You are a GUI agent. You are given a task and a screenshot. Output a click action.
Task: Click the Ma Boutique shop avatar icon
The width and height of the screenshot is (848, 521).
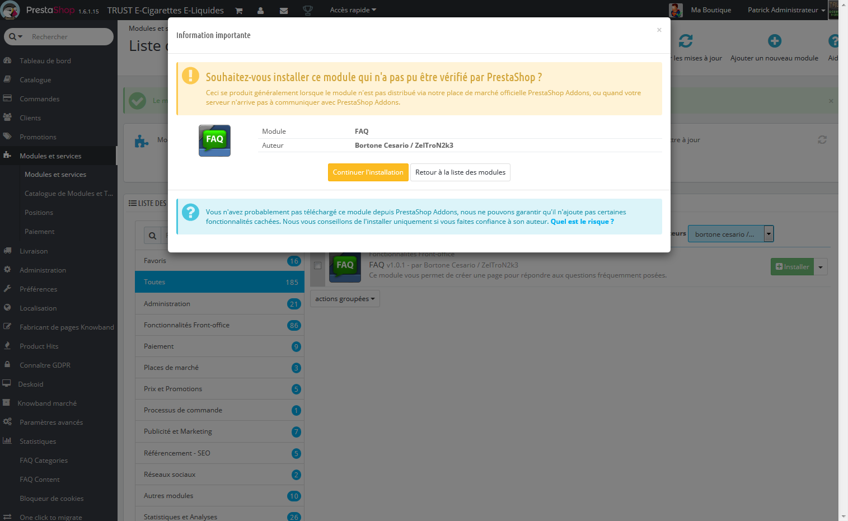coord(676,10)
